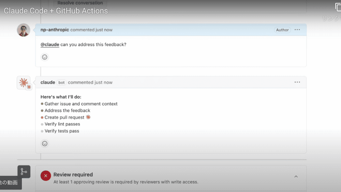Click 'Verify lint passes' item
The image size is (341, 192).
point(62,124)
